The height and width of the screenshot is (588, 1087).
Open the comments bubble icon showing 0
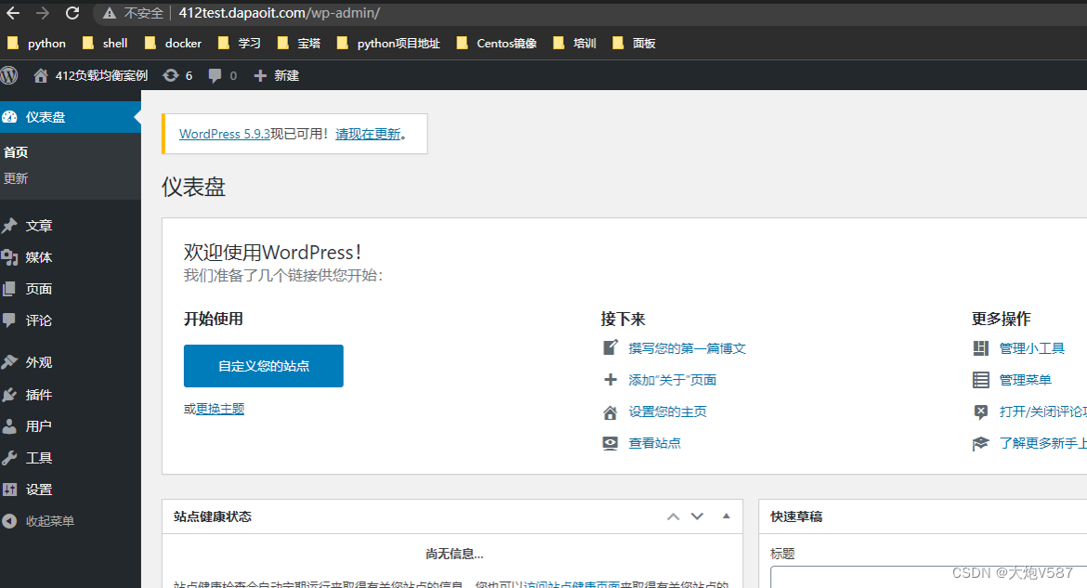(x=215, y=75)
